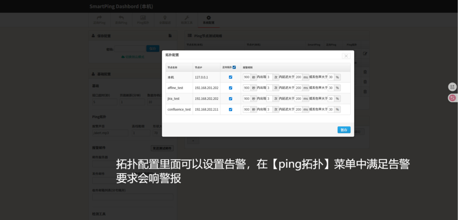The width and height of the screenshot is (458, 220).
Task: Click the translate icon on right edge
Action: click(x=452, y=97)
